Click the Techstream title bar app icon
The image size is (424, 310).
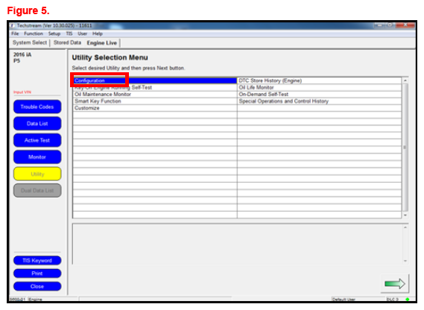point(12,25)
